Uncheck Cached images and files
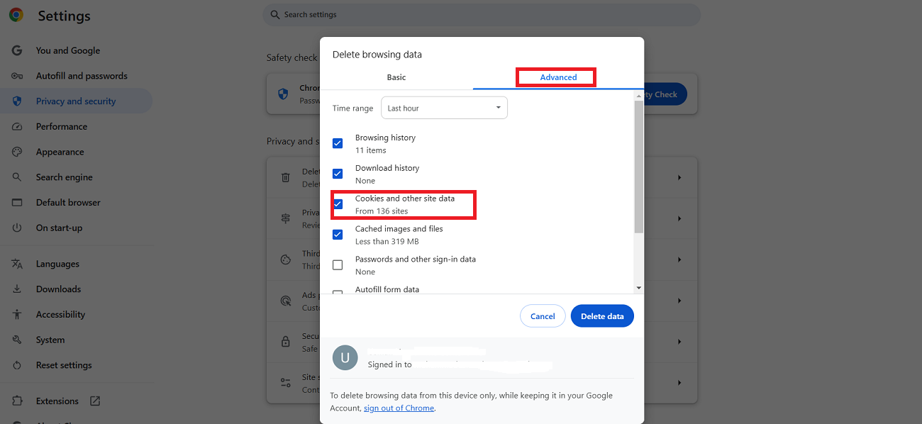922x424 pixels. 338,234
